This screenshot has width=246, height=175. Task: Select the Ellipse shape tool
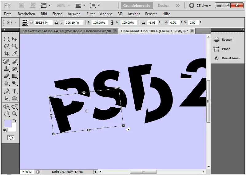(14, 98)
